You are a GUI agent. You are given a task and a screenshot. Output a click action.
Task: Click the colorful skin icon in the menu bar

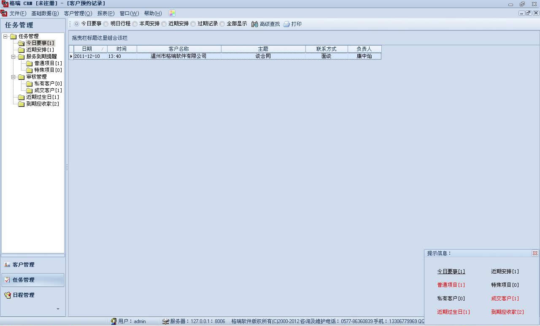pos(172,14)
